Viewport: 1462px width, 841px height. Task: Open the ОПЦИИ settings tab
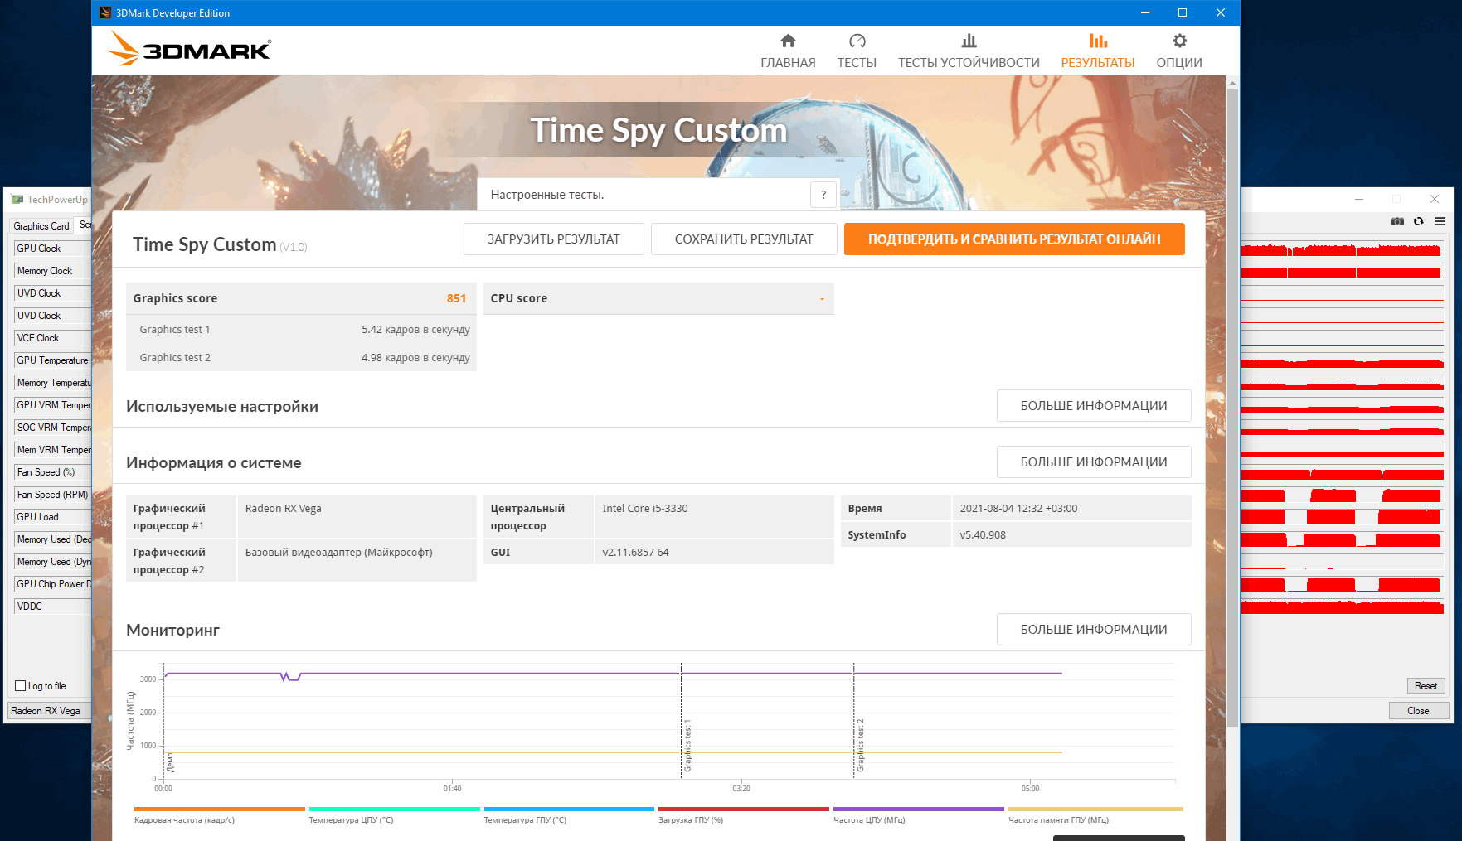1179,51
